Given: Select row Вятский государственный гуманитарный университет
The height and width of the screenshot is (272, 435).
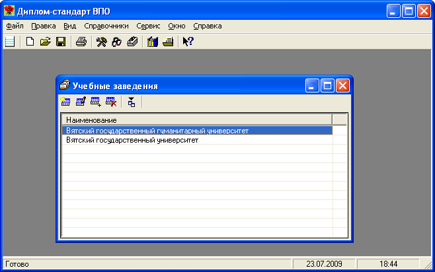Looking at the screenshot, I should coord(157,131).
